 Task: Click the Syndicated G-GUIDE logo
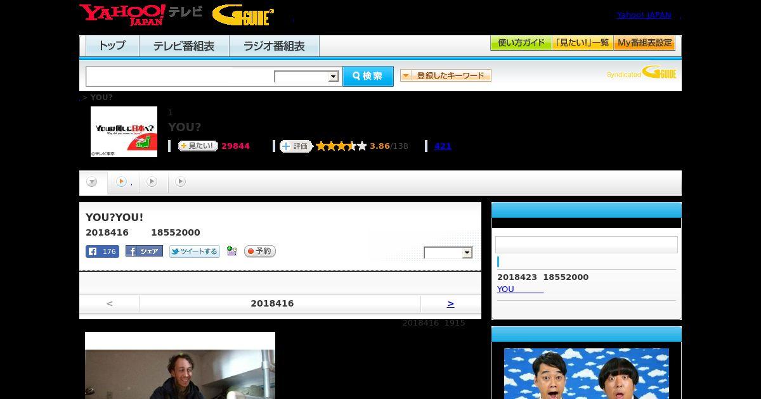point(641,72)
